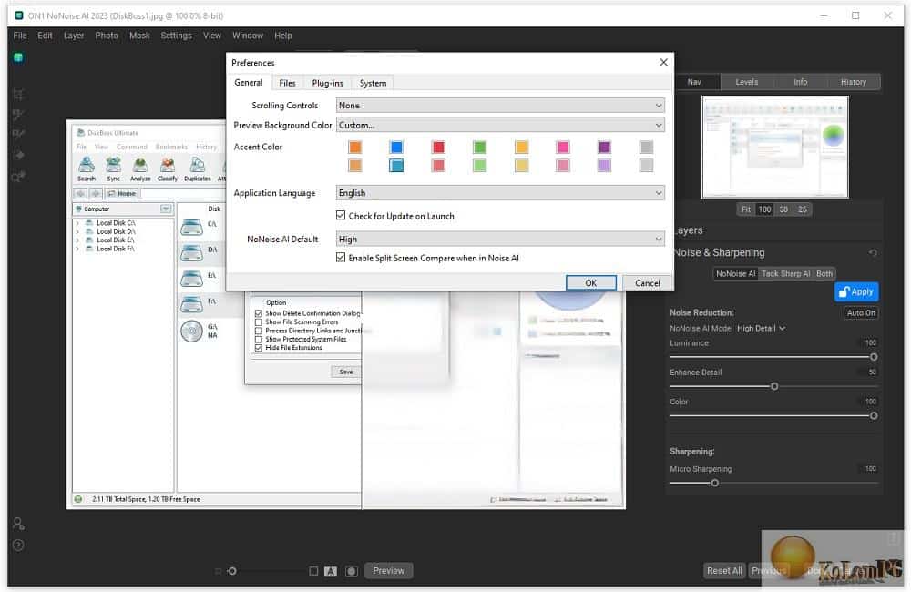Click the navigator preview thumbnail
This screenshot has height=592, width=911.
pyautogui.click(x=775, y=148)
